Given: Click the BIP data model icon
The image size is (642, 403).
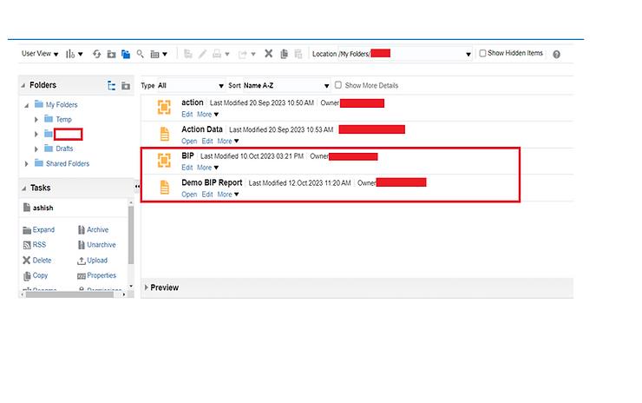Looking at the screenshot, I should pyautogui.click(x=164, y=161).
